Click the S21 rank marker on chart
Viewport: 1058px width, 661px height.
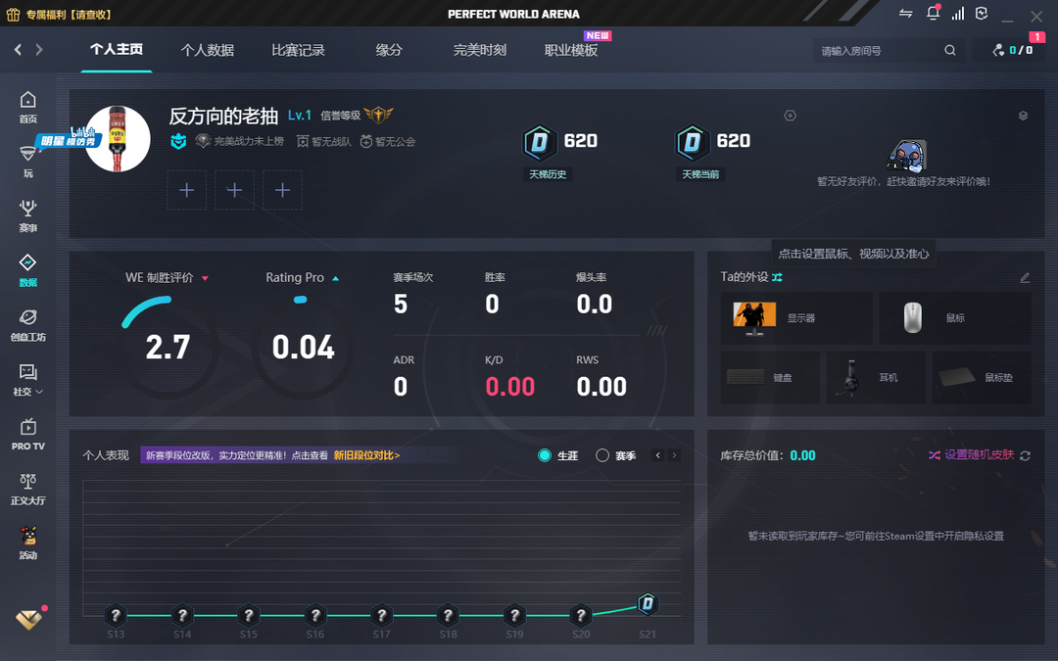point(648,603)
